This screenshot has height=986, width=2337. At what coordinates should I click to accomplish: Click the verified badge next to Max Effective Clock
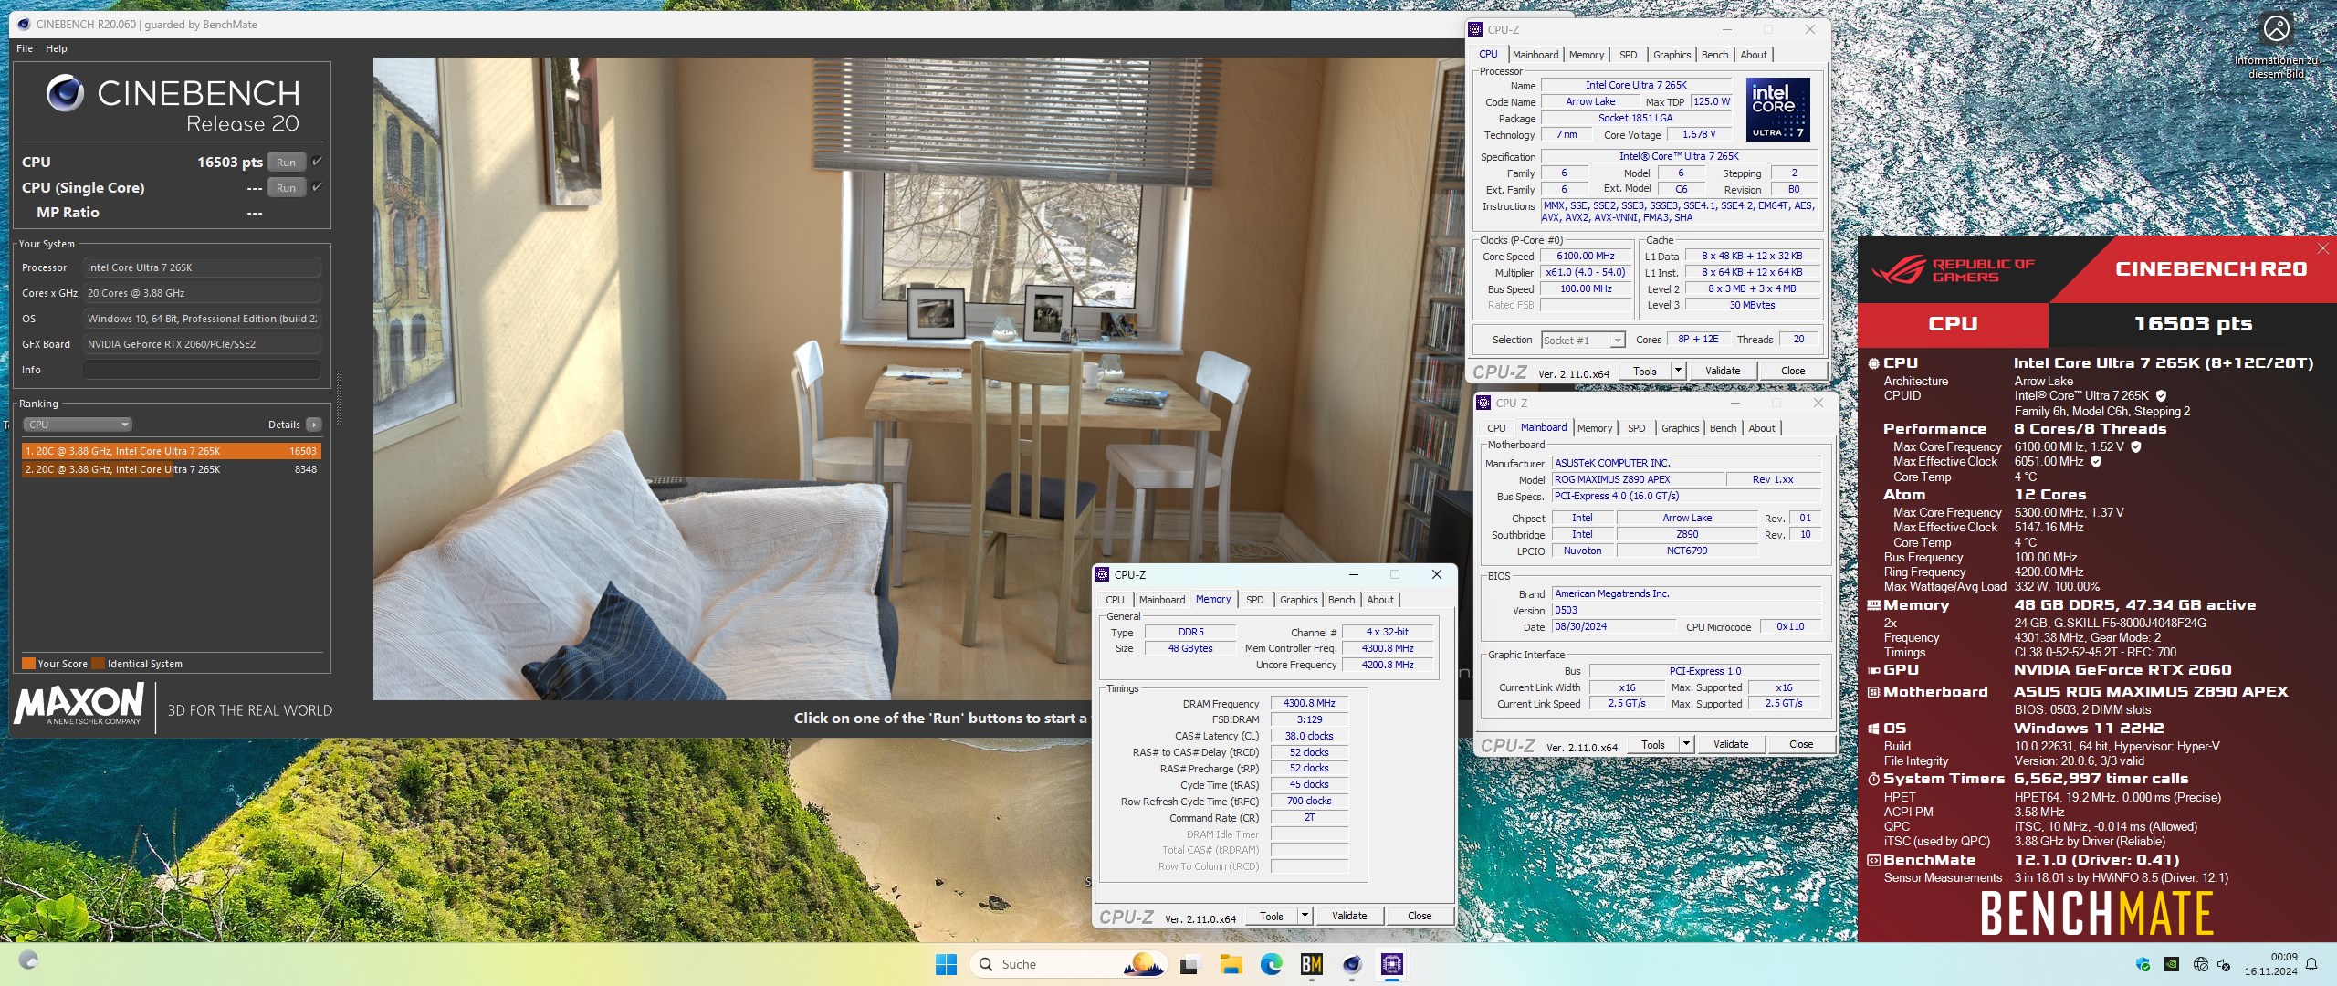tap(2096, 462)
